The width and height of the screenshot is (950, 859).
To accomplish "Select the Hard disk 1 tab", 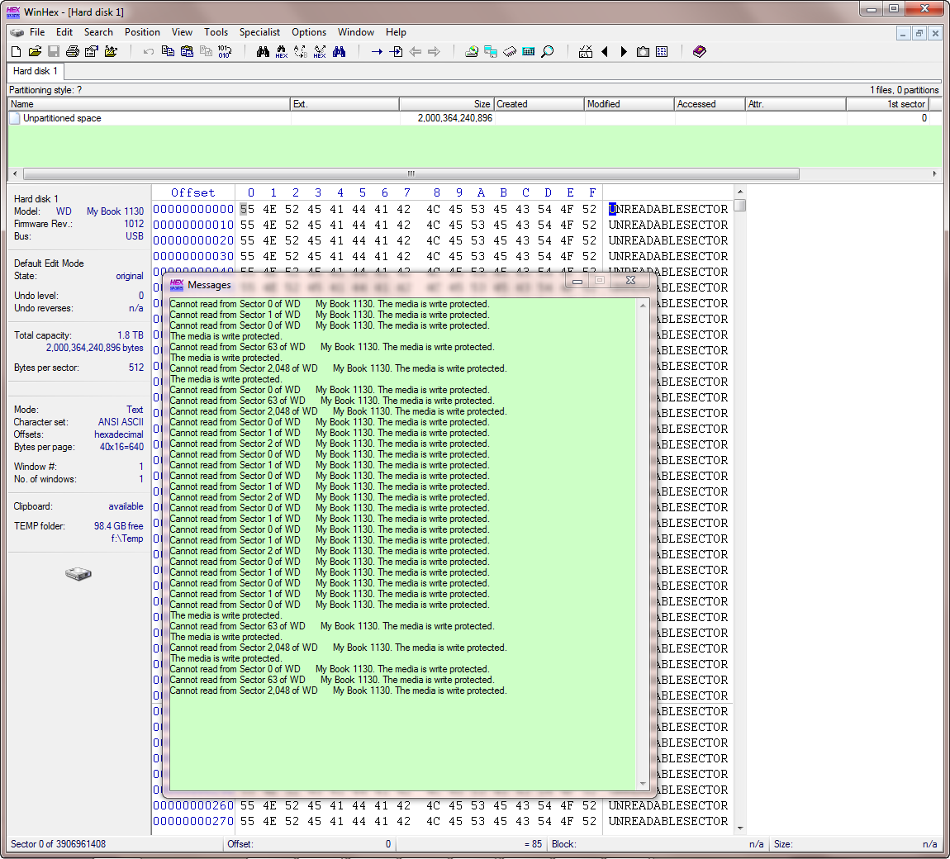I will 36,72.
